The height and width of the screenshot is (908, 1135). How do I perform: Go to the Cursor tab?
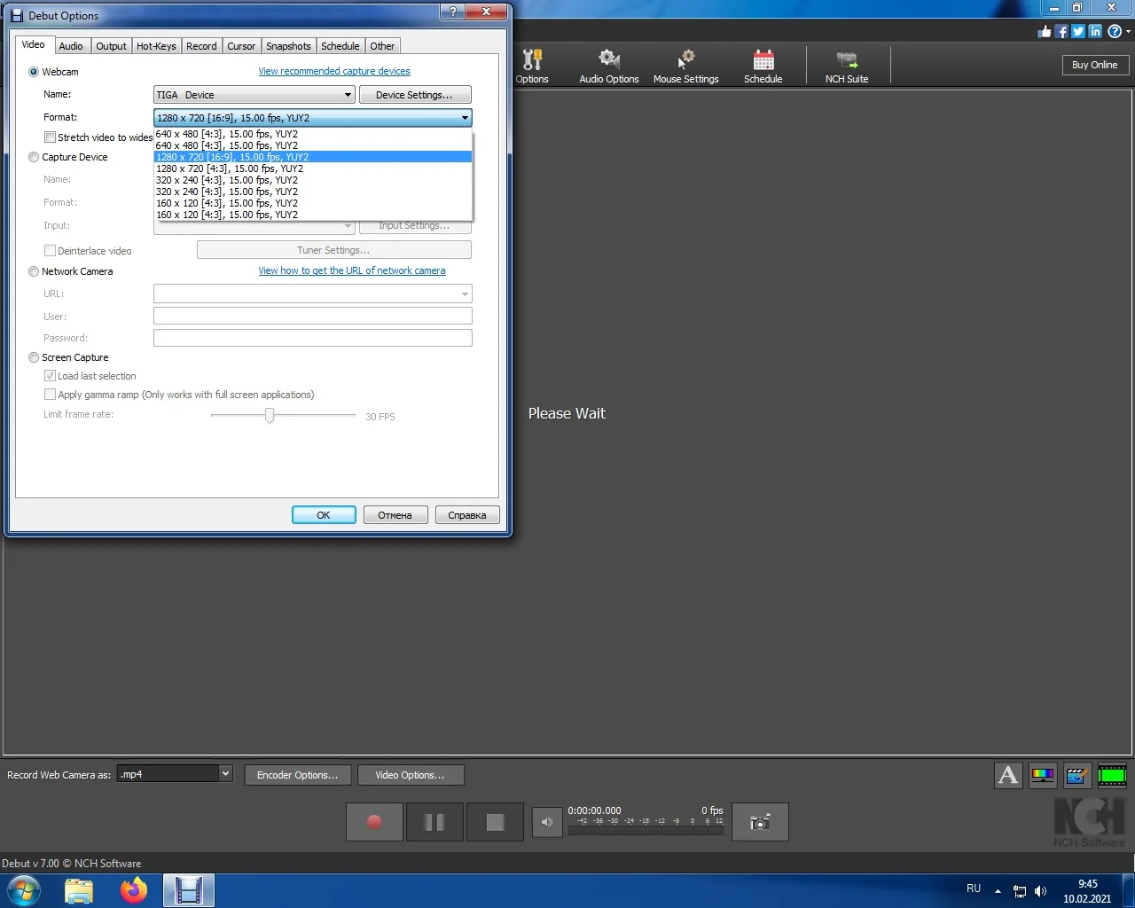241,46
